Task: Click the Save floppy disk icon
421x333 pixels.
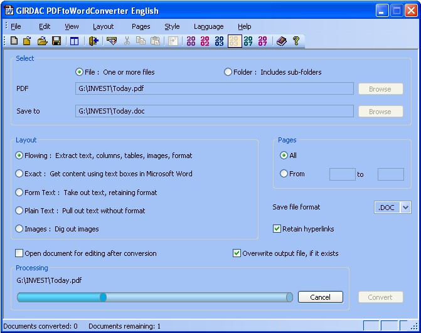Action: pyautogui.click(x=56, y=41)
